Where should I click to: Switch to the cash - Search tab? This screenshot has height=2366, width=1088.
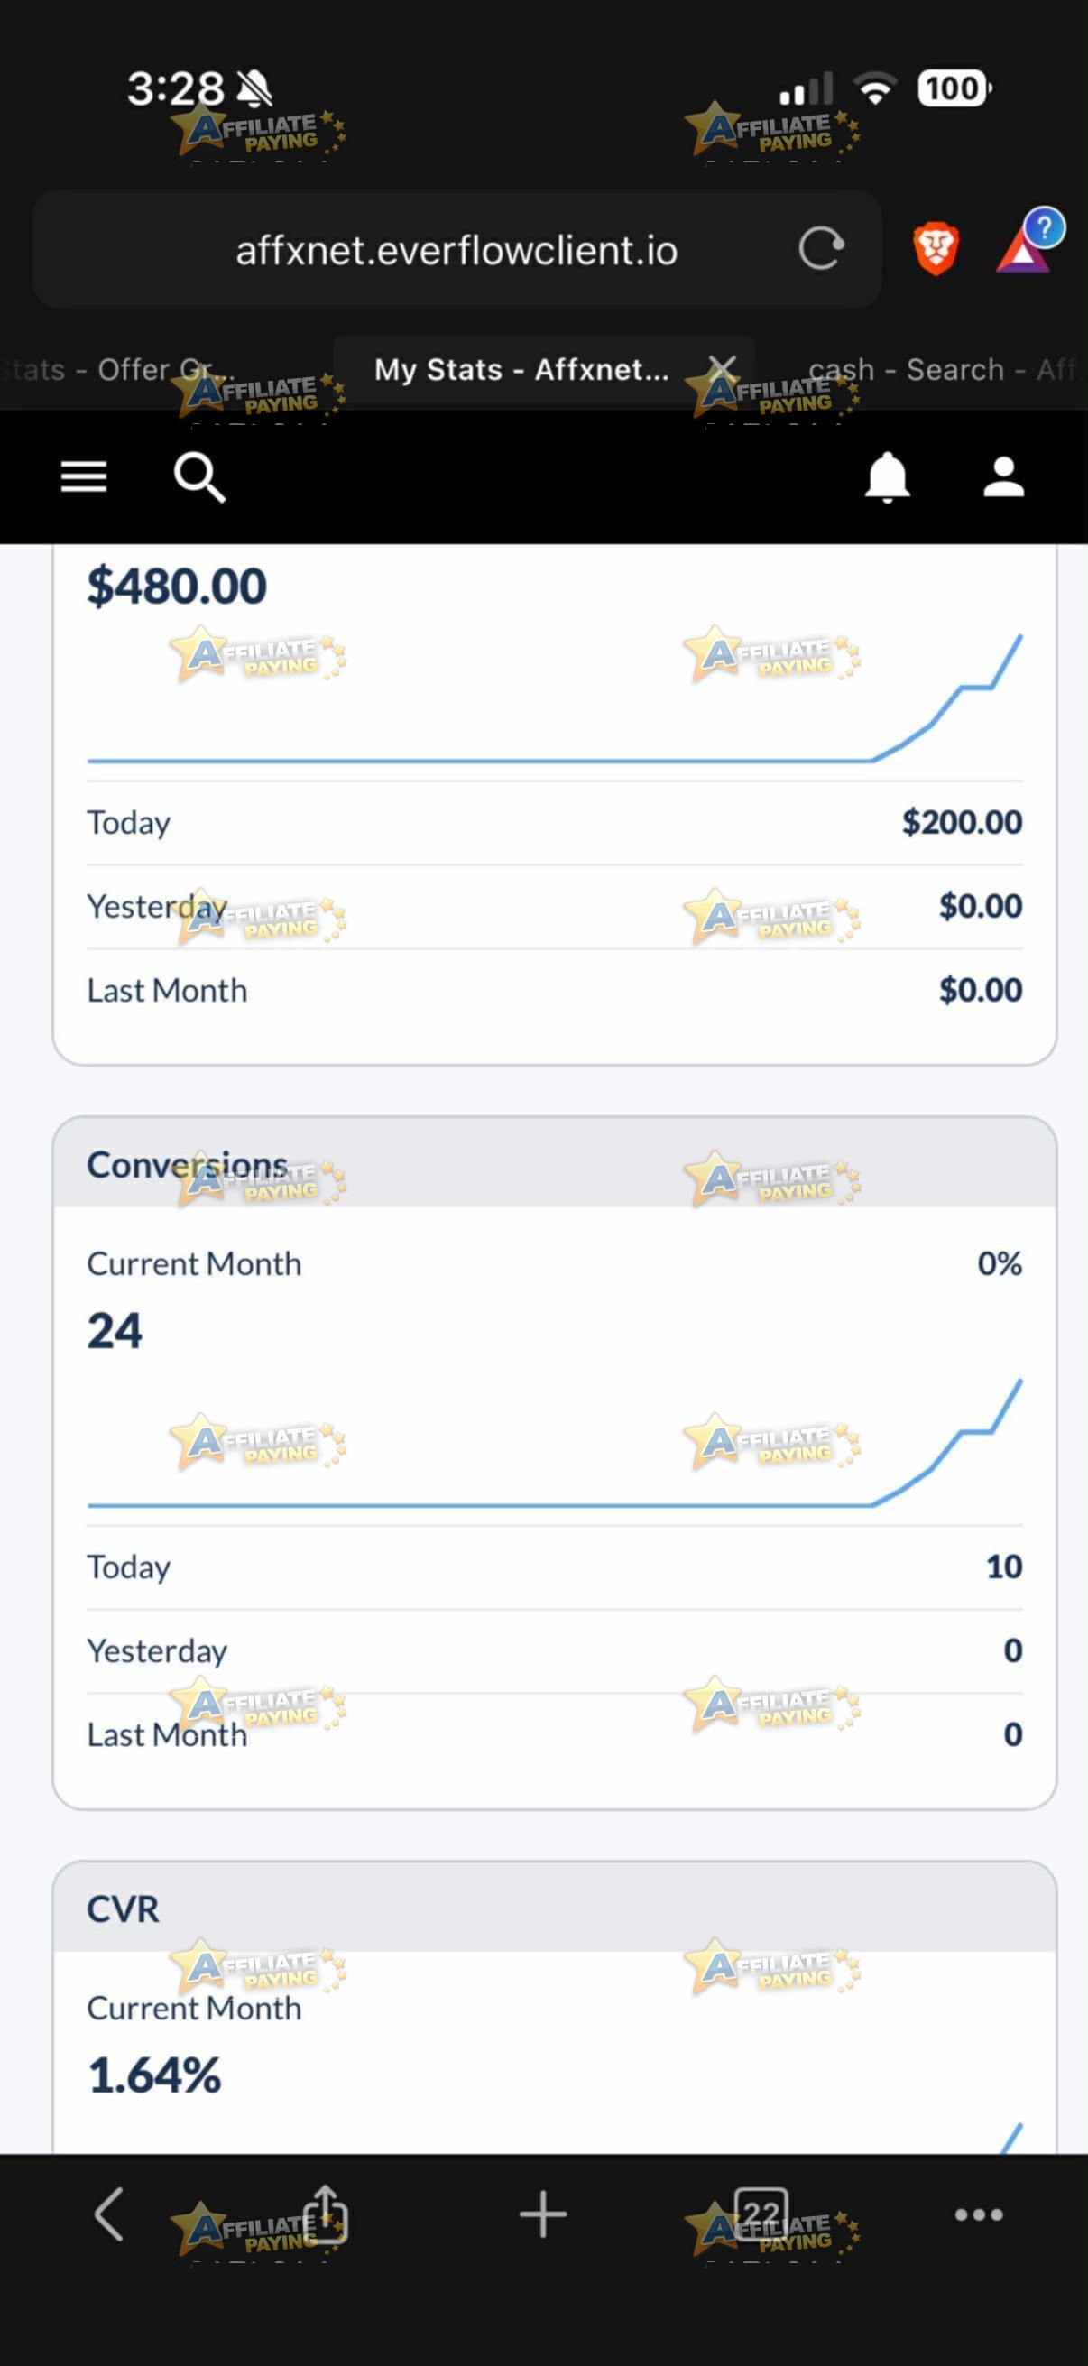pyautogui.click(x=941, y=369)
